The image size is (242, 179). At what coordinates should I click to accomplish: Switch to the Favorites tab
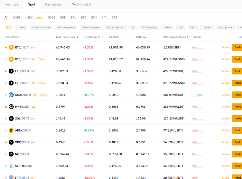[x=11, y=5]
